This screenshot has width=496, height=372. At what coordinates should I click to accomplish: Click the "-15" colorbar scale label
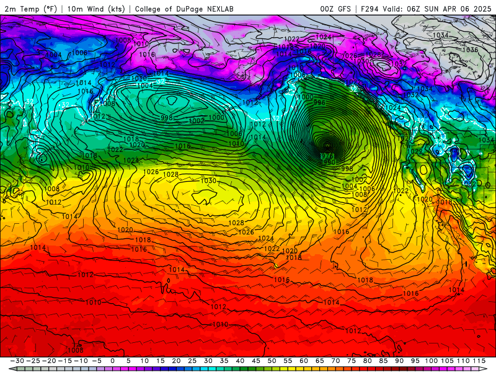coord(65,361)
